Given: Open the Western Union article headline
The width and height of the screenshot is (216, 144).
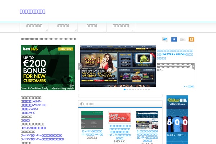Looking at the screenshot, I should [175, 55].
